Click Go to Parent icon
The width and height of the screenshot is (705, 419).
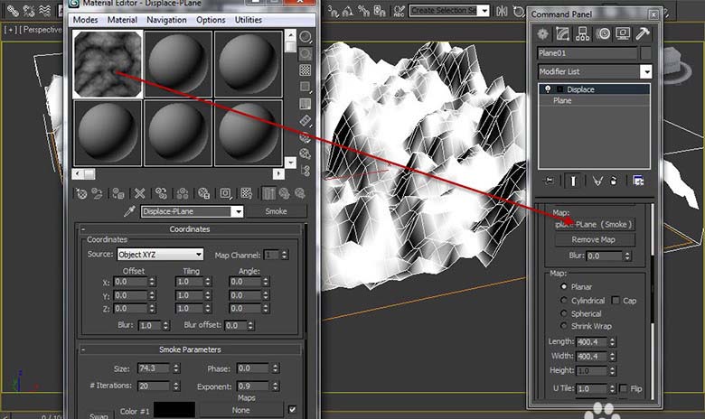[x=284, y=193]
